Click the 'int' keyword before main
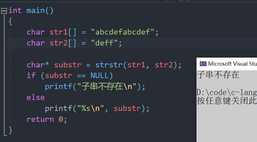The image size is (257, 142). click(x=15, y=10)
